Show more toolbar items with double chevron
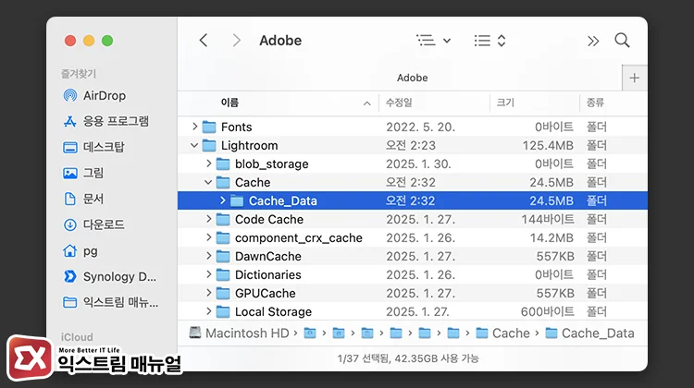This screenshot has height=388, width=694. click(x=593, y=41)
